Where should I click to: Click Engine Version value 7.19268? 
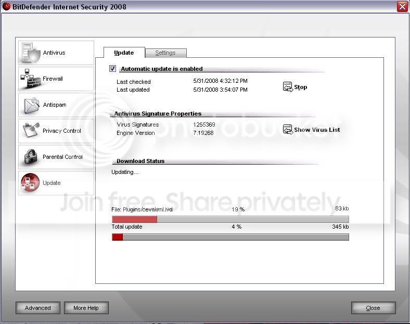click(x=203, y=133)
